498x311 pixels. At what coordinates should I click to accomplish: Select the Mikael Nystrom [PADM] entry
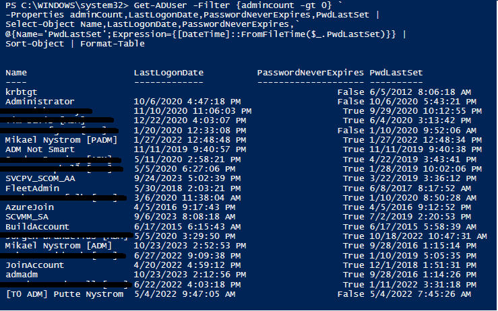(x=61, y=140)
